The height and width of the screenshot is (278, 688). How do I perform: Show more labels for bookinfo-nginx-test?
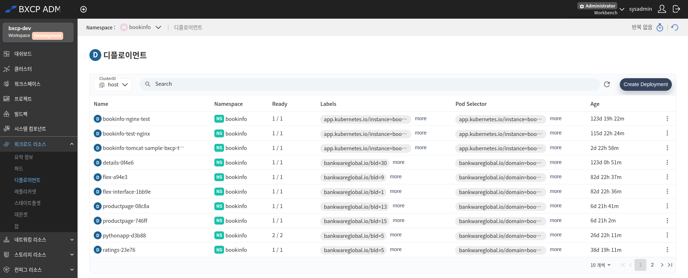(x=420, y=119)
